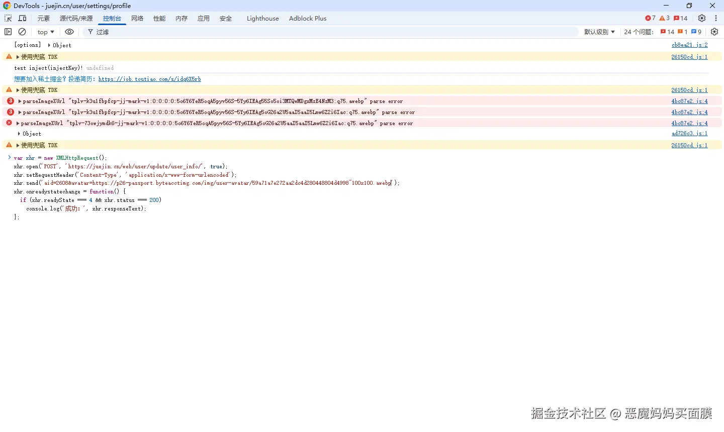The image size is (724, 432).
Task: Toggle the device toolbar icon
Action: (22, 18)
